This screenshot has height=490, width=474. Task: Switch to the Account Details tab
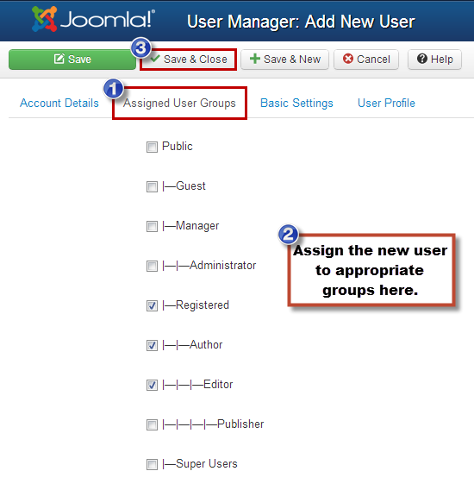tap(59, 104)
